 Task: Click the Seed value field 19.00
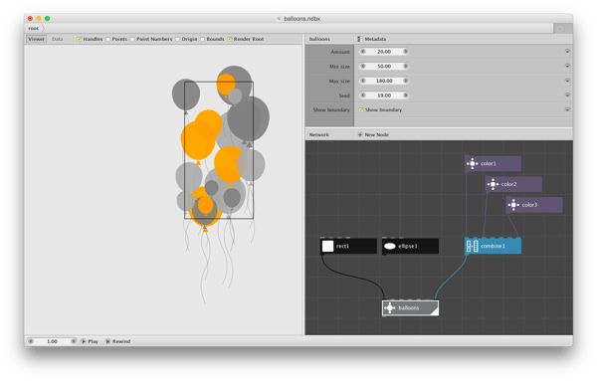click(384, 95)
